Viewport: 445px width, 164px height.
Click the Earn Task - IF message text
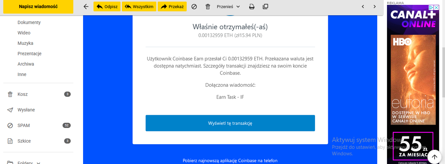[x=230, y=97]
